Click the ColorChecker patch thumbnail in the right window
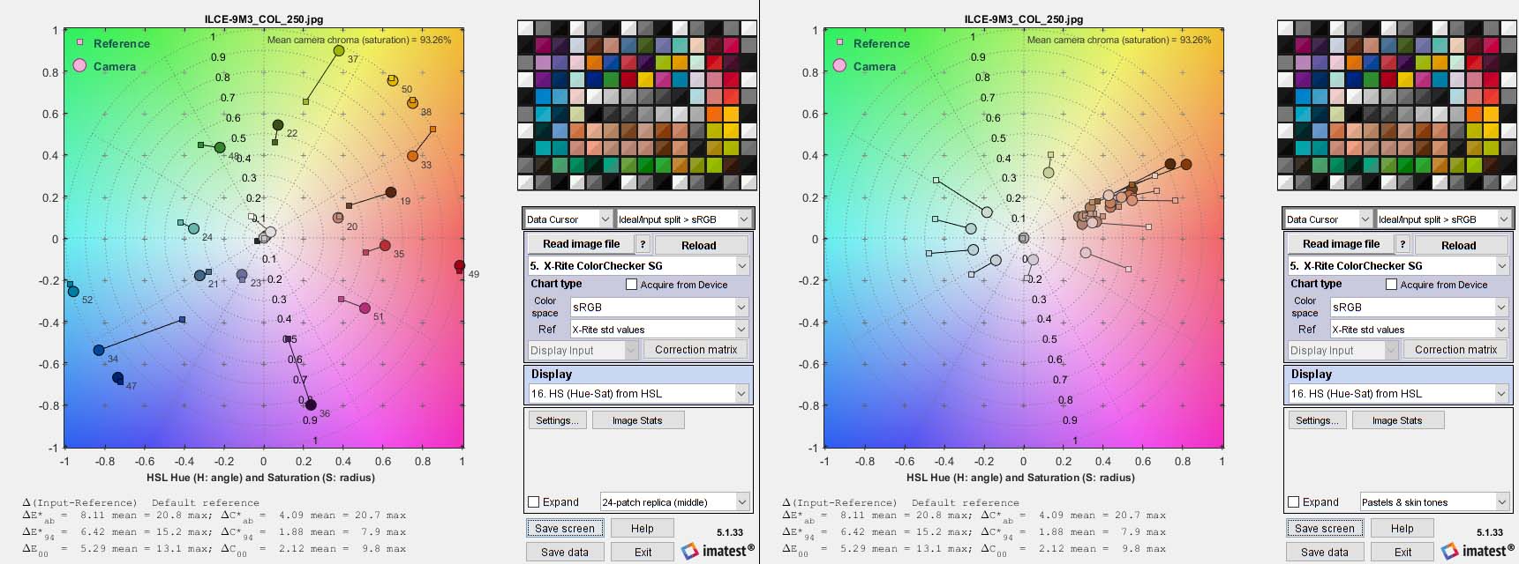Viewport: 1519px width, 564px height. tap(1396, 105)
